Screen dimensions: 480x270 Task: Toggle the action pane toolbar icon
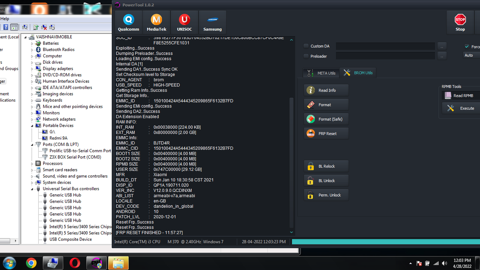pyautogui.click(x=14, y=27)
